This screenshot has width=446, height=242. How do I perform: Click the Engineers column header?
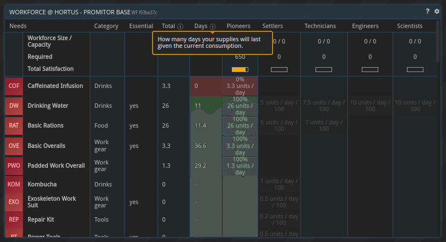[365, 26]
